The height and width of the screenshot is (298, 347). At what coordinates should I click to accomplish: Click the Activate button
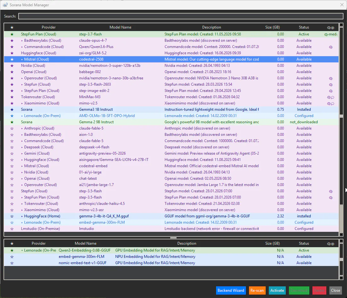(277, 290)
